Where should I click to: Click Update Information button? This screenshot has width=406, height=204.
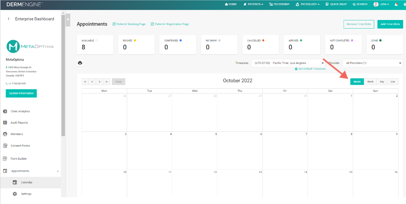coord(21,93)
